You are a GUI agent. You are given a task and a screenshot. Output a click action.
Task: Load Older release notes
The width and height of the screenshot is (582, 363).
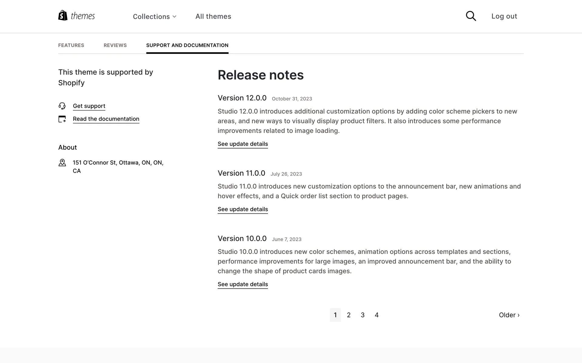coord(509,315)
